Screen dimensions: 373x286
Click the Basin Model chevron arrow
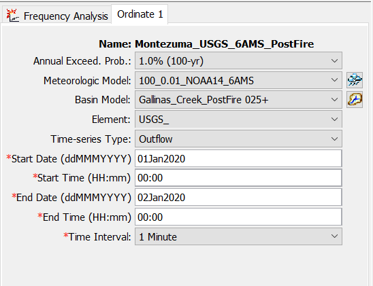coord(334,100)
